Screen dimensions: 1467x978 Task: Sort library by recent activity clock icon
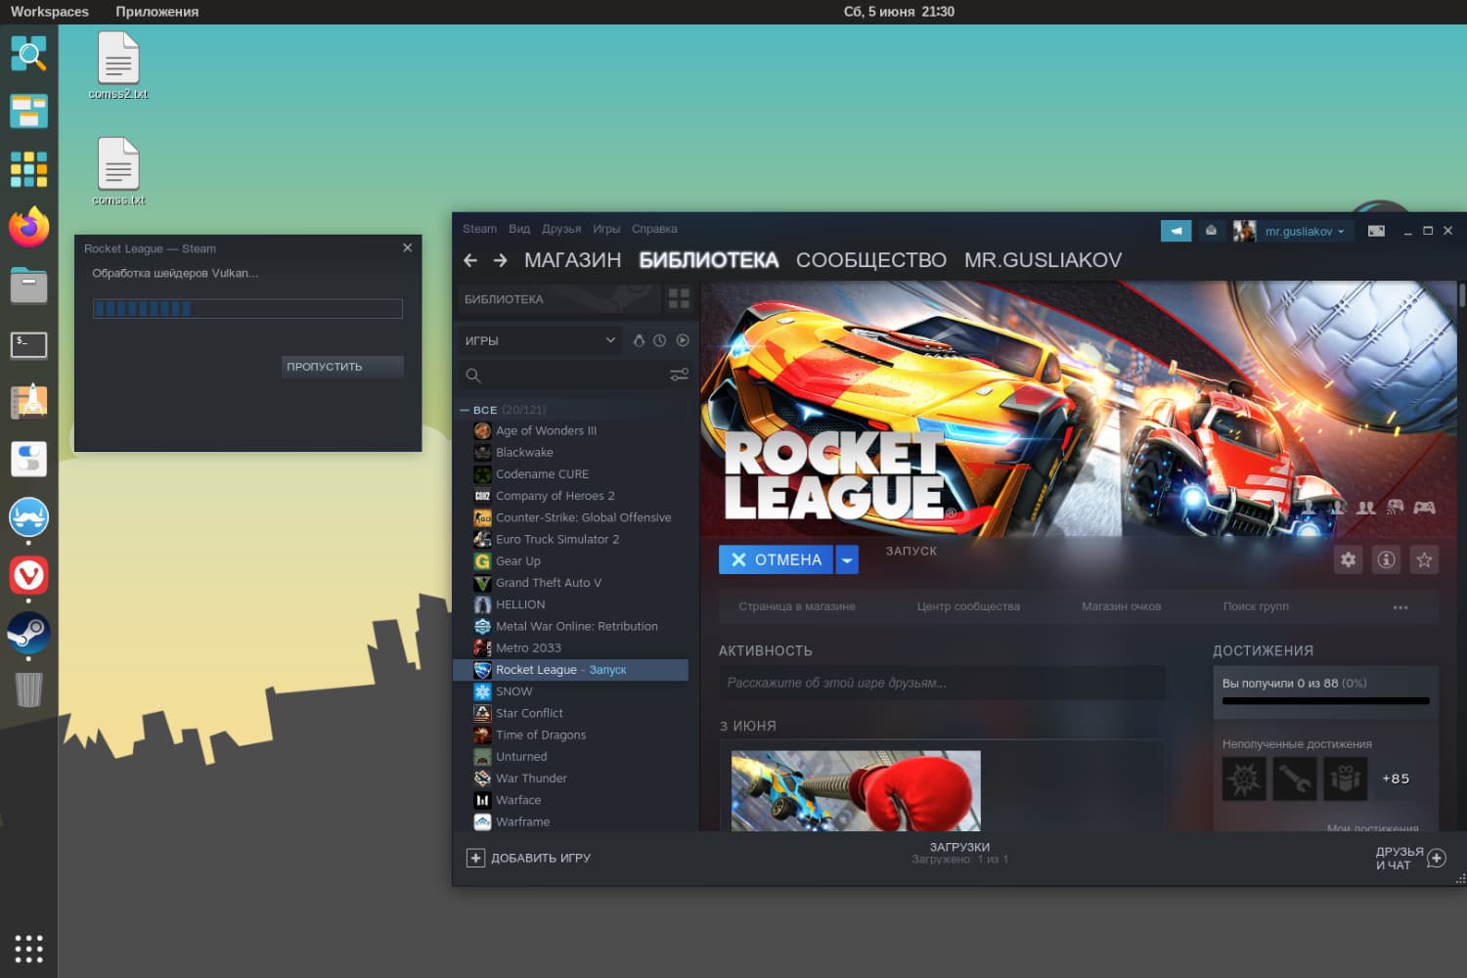tap(660, 340)
